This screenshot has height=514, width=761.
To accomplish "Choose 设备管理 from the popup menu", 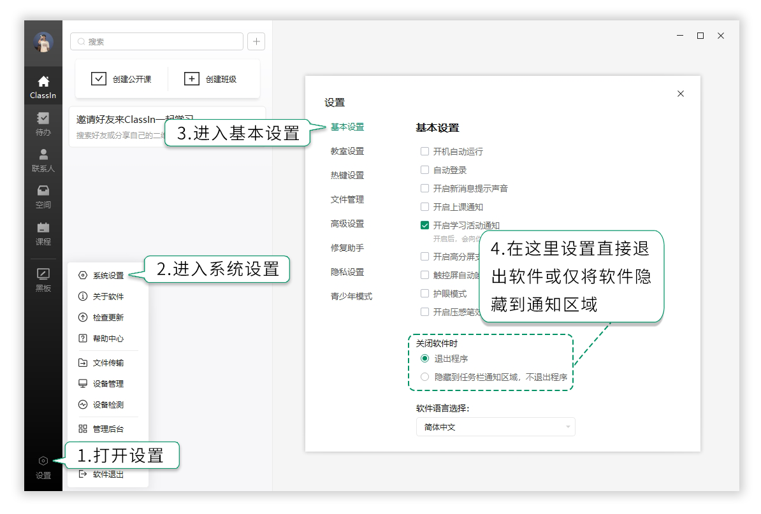I will tap(108, 383).
